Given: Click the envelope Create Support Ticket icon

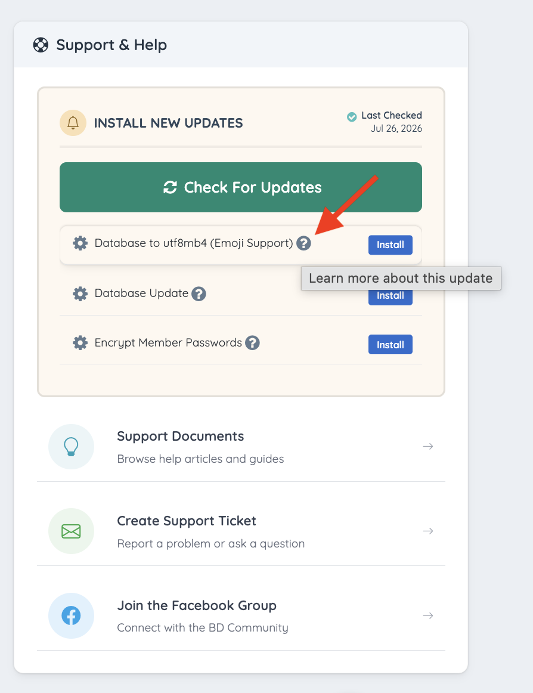Looking at the screenshot, I should (71, 531).
